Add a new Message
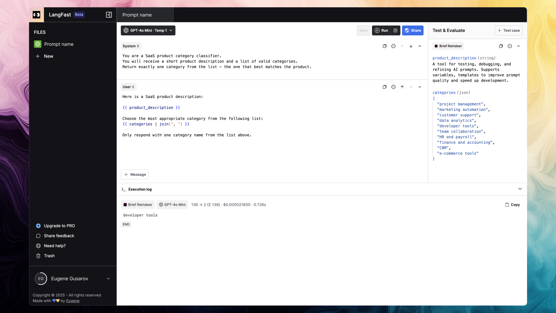 point(135,174)
